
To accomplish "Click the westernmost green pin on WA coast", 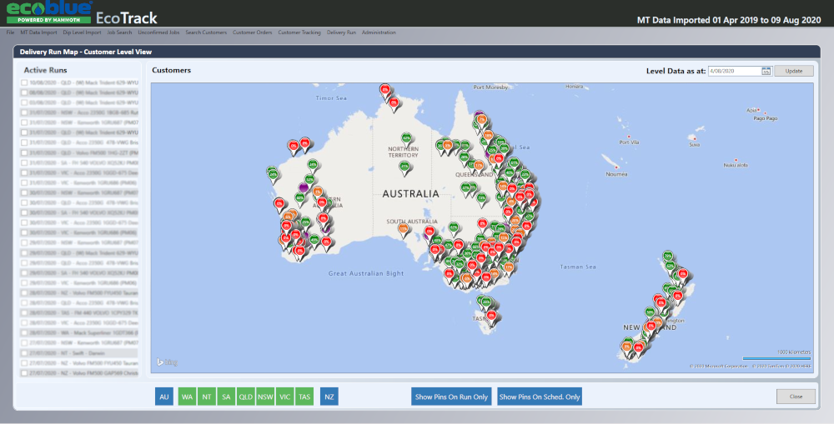I will pos(273,173).
